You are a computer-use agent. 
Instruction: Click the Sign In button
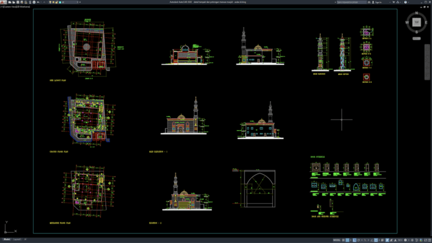pos(377,2)
